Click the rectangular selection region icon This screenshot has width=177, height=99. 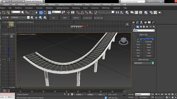[x=31, y=12]
